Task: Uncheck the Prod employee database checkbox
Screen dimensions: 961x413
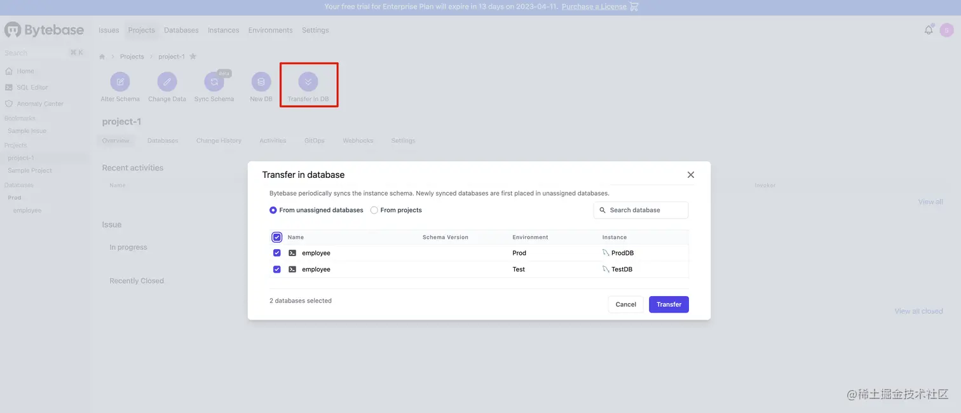Action: tap(276, 253)
